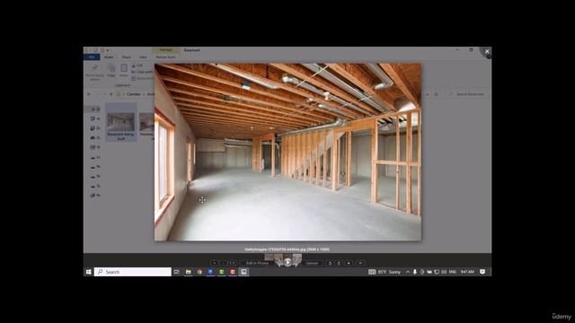575x323 pixels.
Task: Open the Picture Tools ribbon tab
Action: (x=165, y=57)
